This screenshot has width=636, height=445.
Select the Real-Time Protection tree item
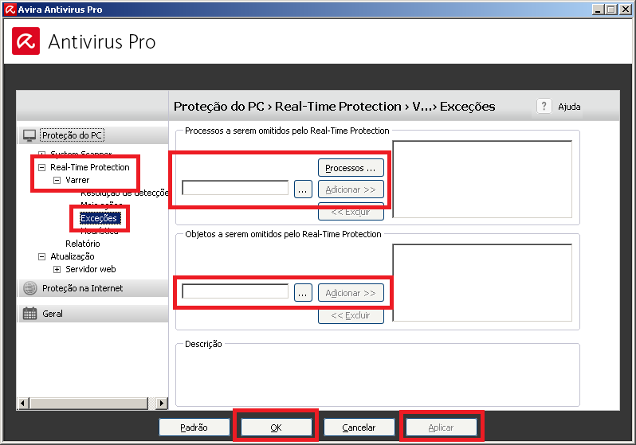coord(89,167)
